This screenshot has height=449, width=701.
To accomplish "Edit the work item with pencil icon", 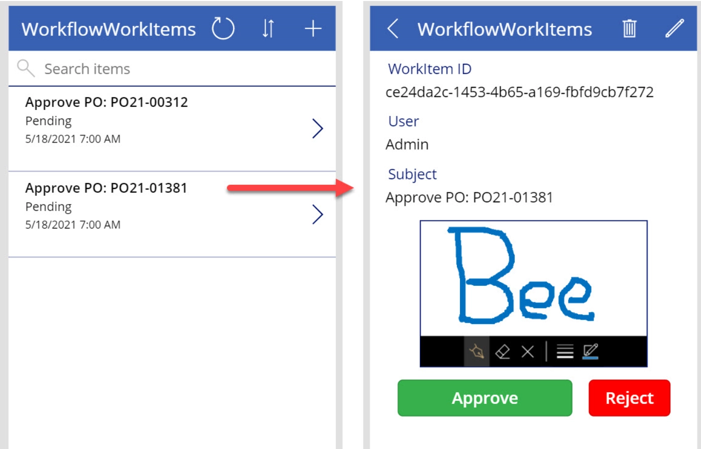I will 674,29.
